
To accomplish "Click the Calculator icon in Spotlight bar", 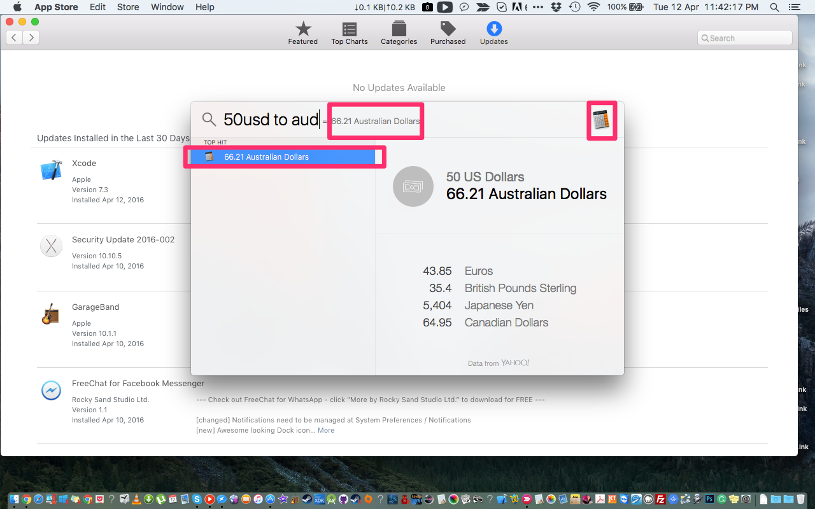I will [601, 120].
